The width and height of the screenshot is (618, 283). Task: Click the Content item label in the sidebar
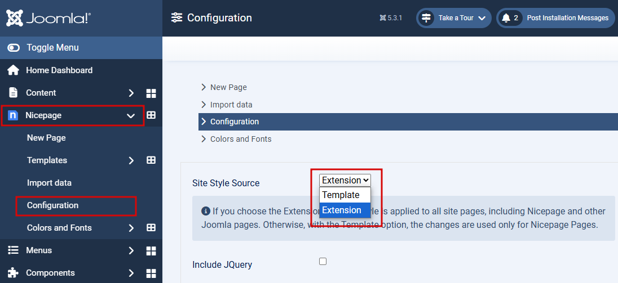point(41,93)
